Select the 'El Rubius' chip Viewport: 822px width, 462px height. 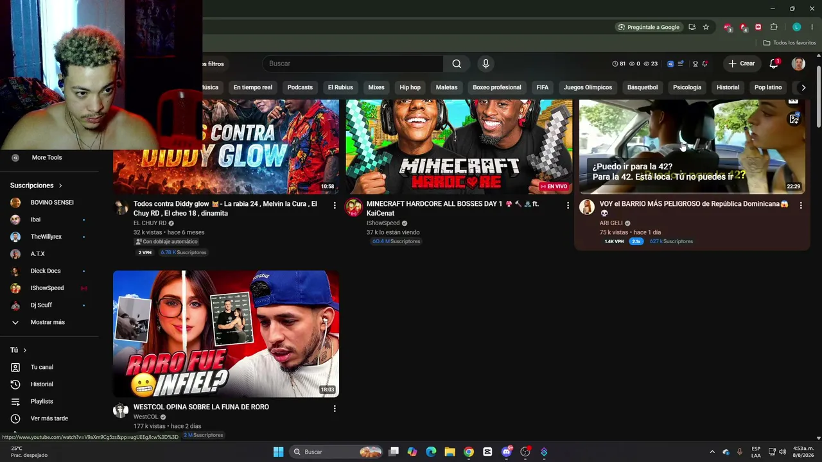coord(340,87)
